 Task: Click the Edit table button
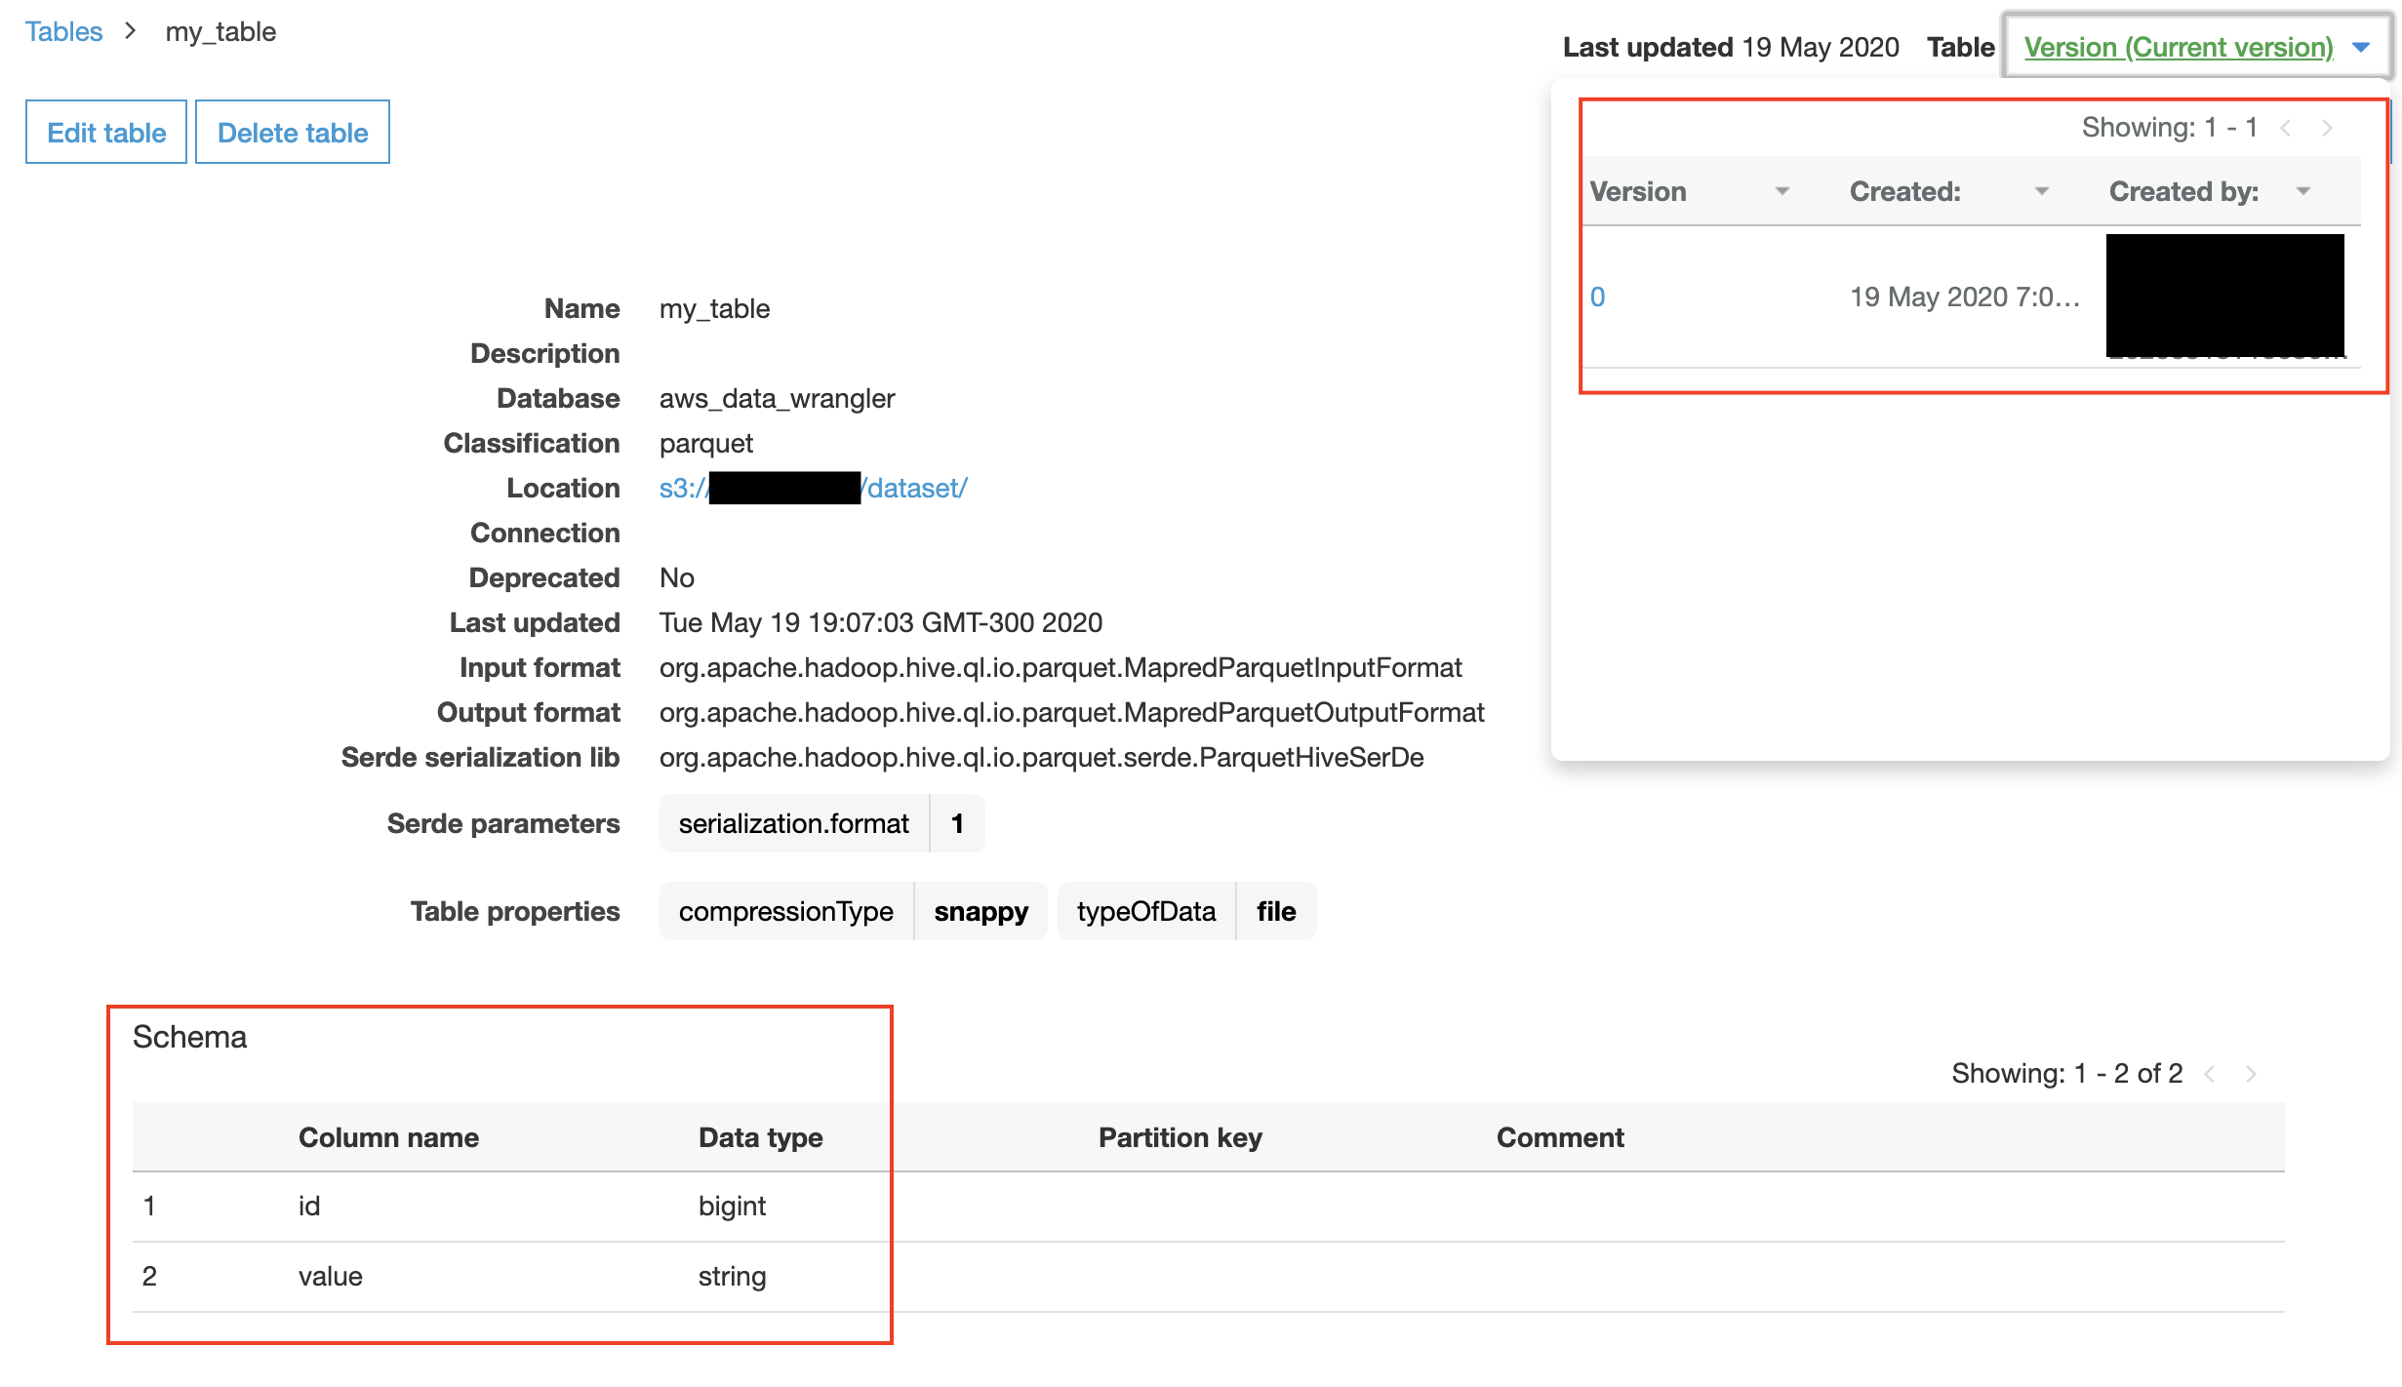click(106, 132)
